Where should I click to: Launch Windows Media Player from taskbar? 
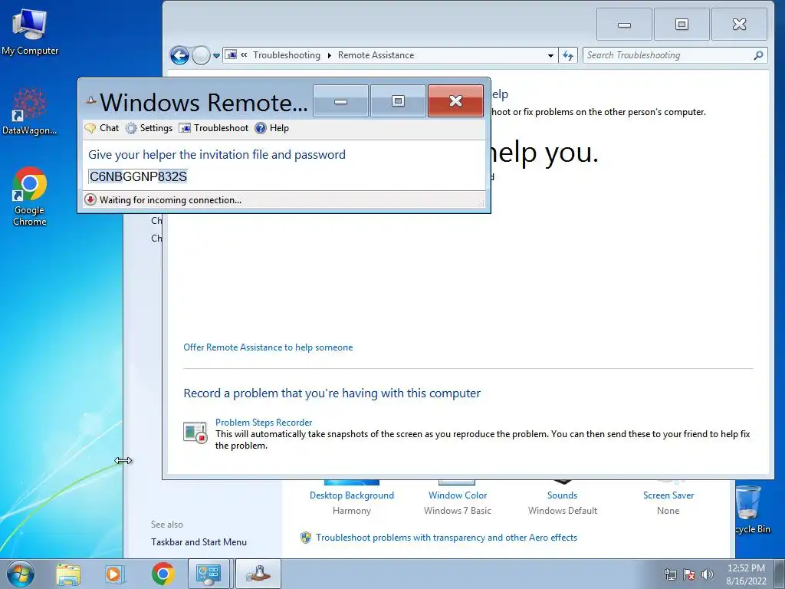click(114, 574)
